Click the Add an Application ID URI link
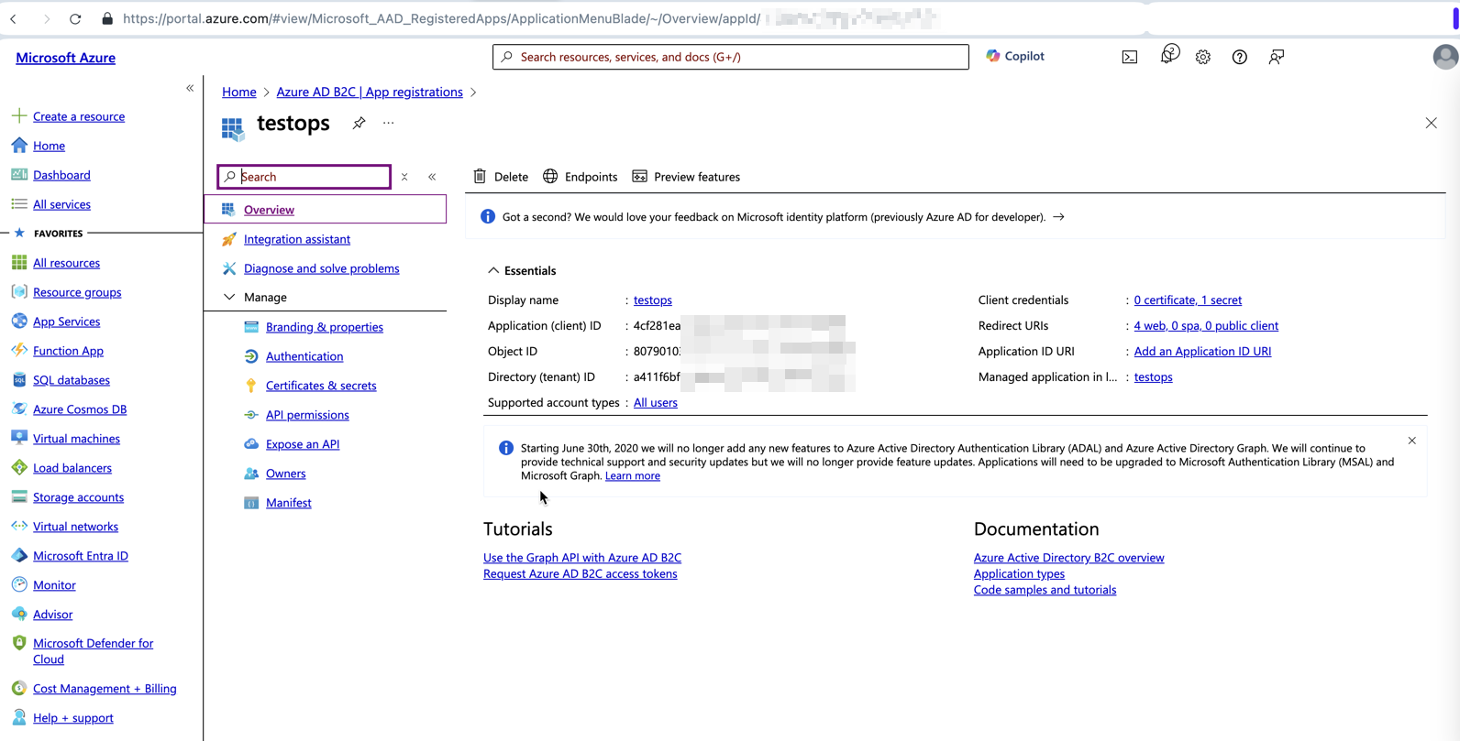Viewport: 1460px width, 741px height. pyautogui.click(x=1201, y=352)
